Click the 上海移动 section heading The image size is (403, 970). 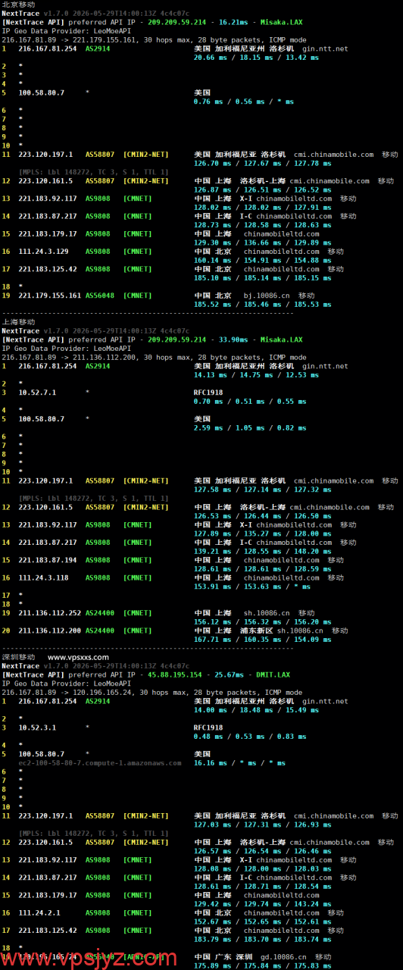[18, 322]
